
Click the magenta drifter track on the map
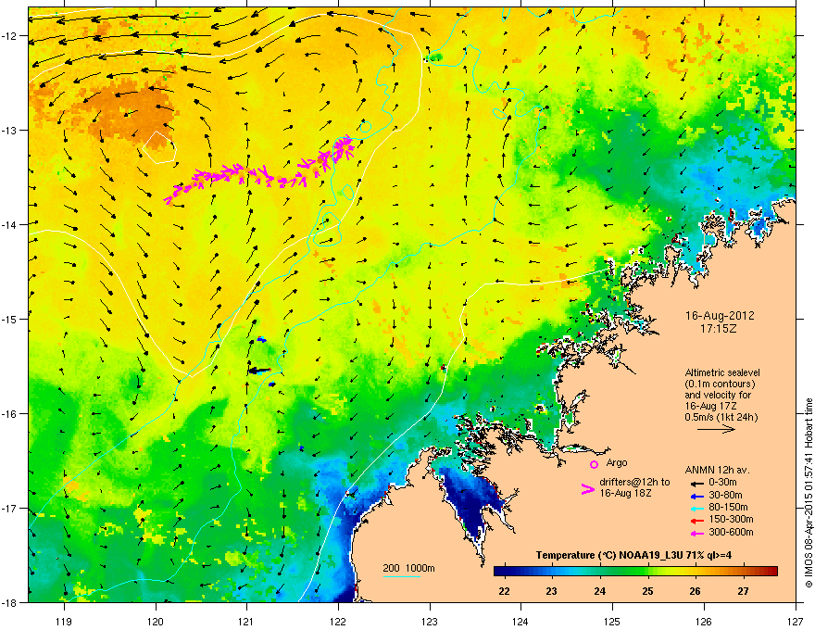click(260, 173)
